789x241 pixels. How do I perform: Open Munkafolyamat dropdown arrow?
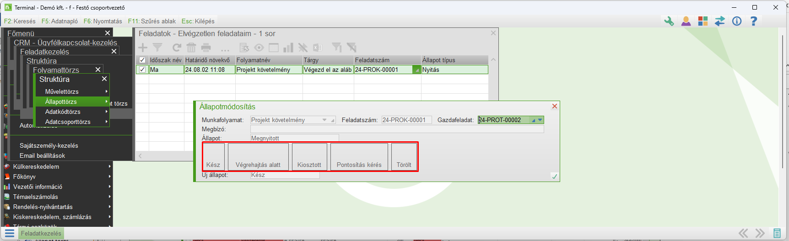click(324, 120)
